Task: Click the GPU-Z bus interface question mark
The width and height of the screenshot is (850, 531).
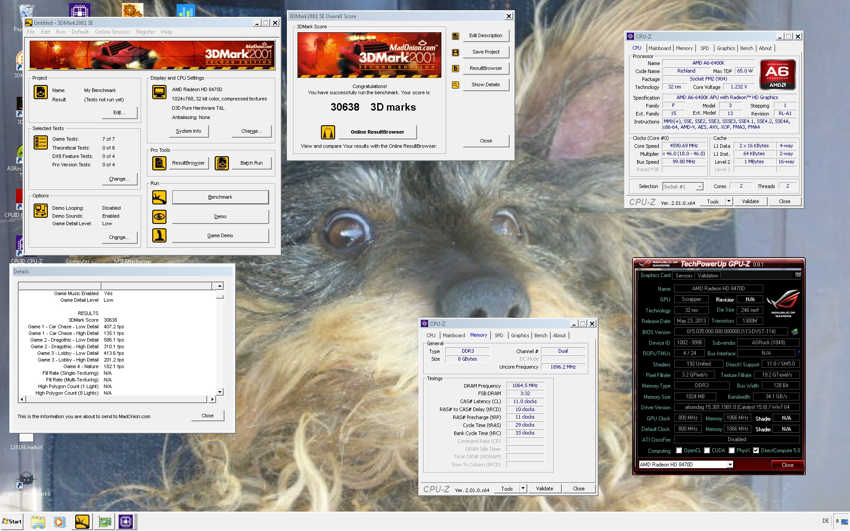Action: click(798, 353)
